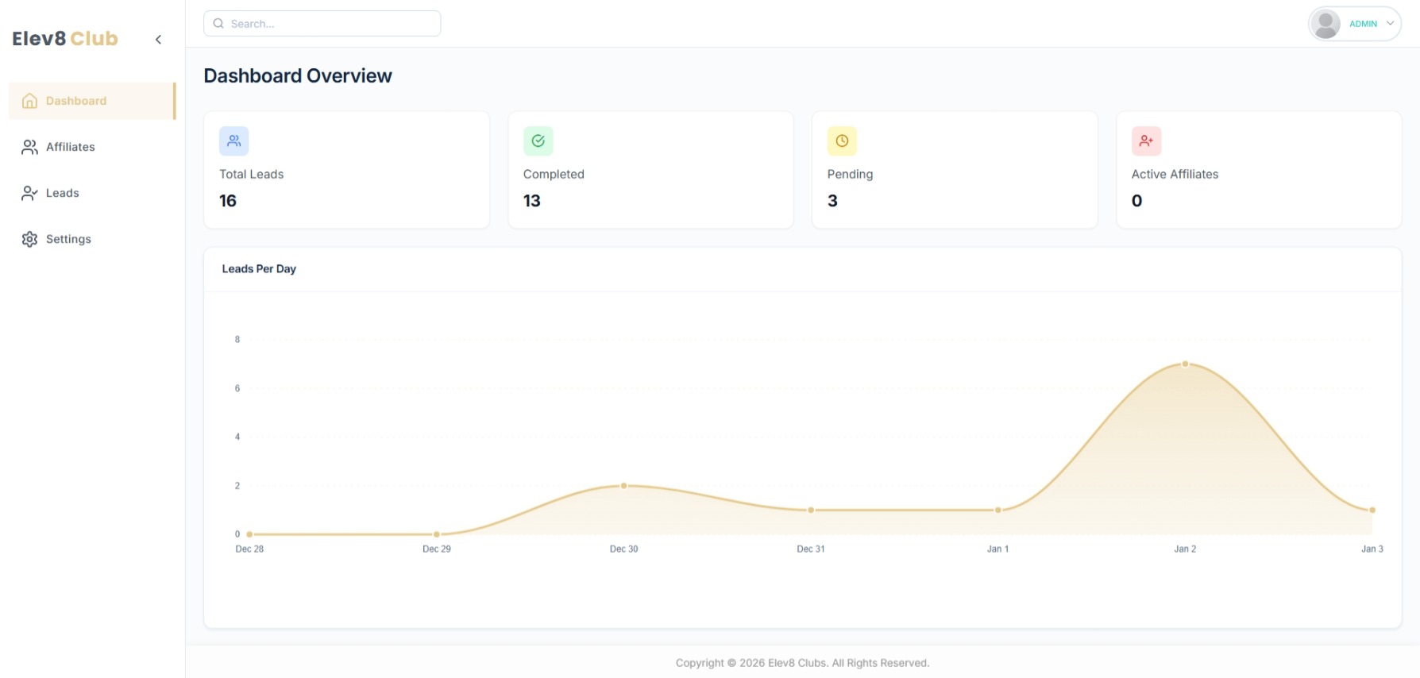Open the Total Leads stat card value
The height and width of the screenshot is (678, 1420).
pyautogui.click(x=228, y=201)
